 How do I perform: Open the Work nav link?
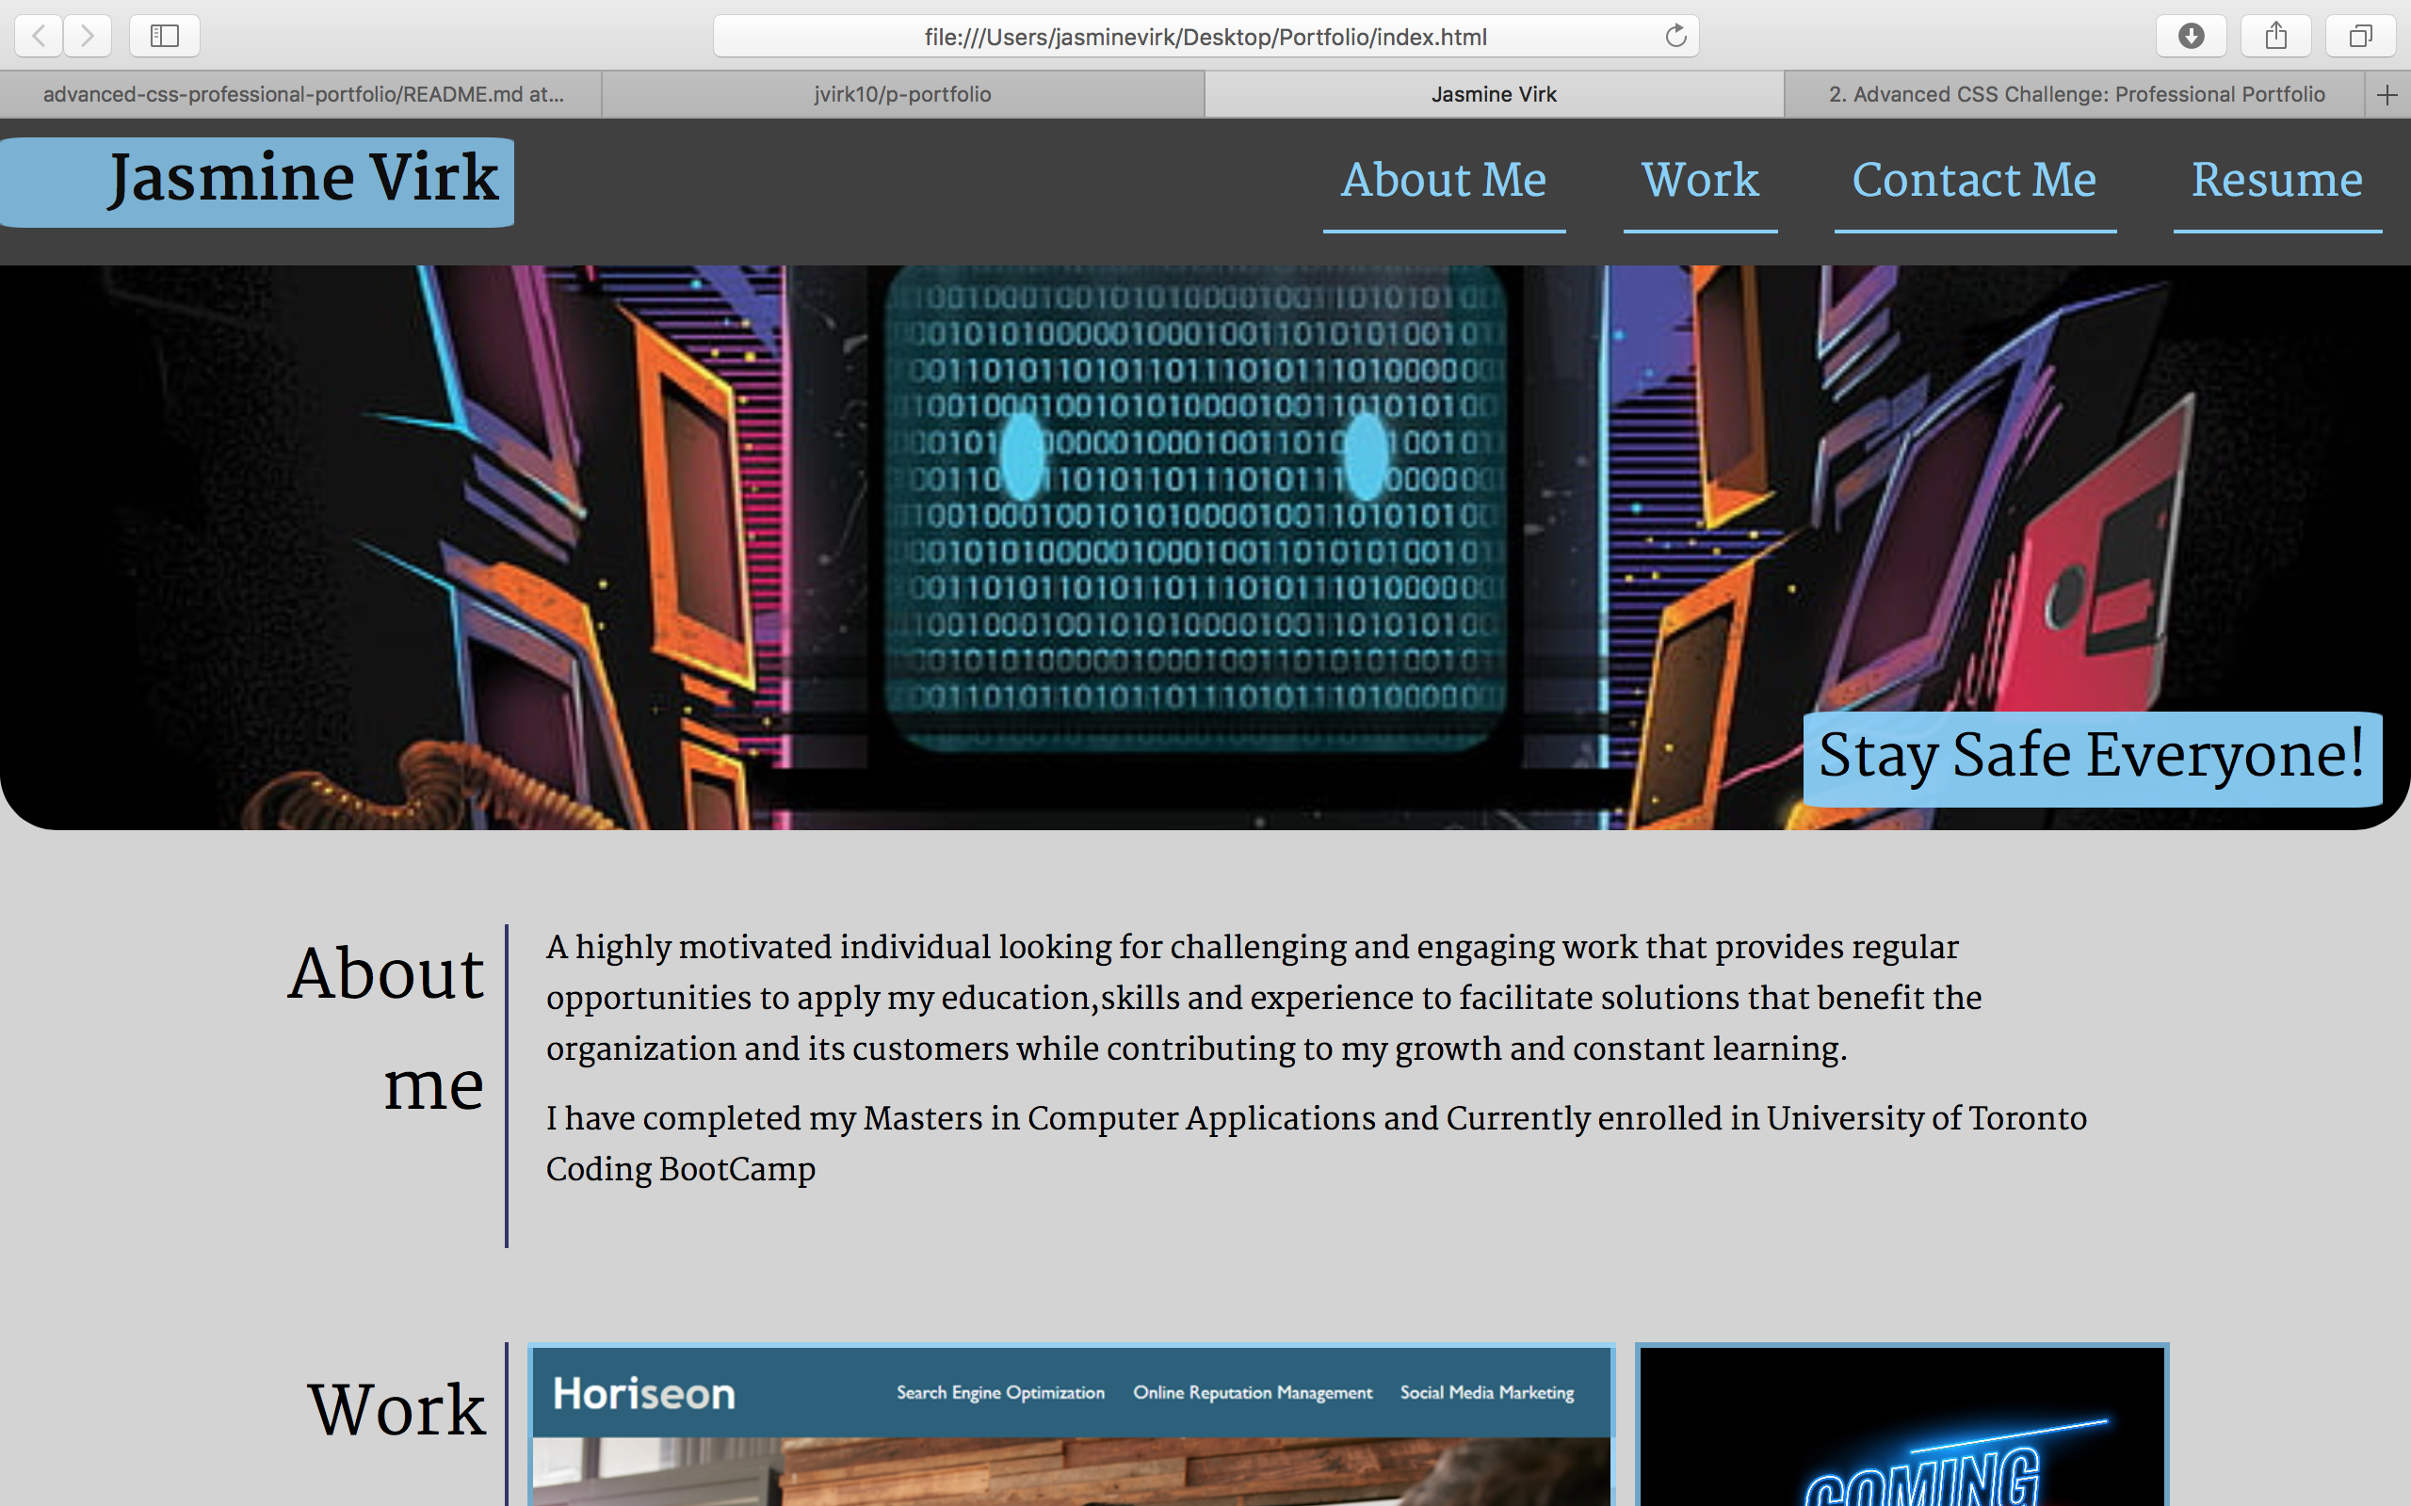pyautogui.click(x=1700, y=181)
